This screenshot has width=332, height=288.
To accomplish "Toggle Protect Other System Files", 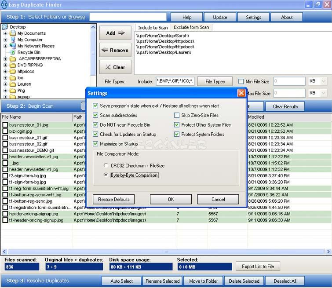I will (177, 124).
